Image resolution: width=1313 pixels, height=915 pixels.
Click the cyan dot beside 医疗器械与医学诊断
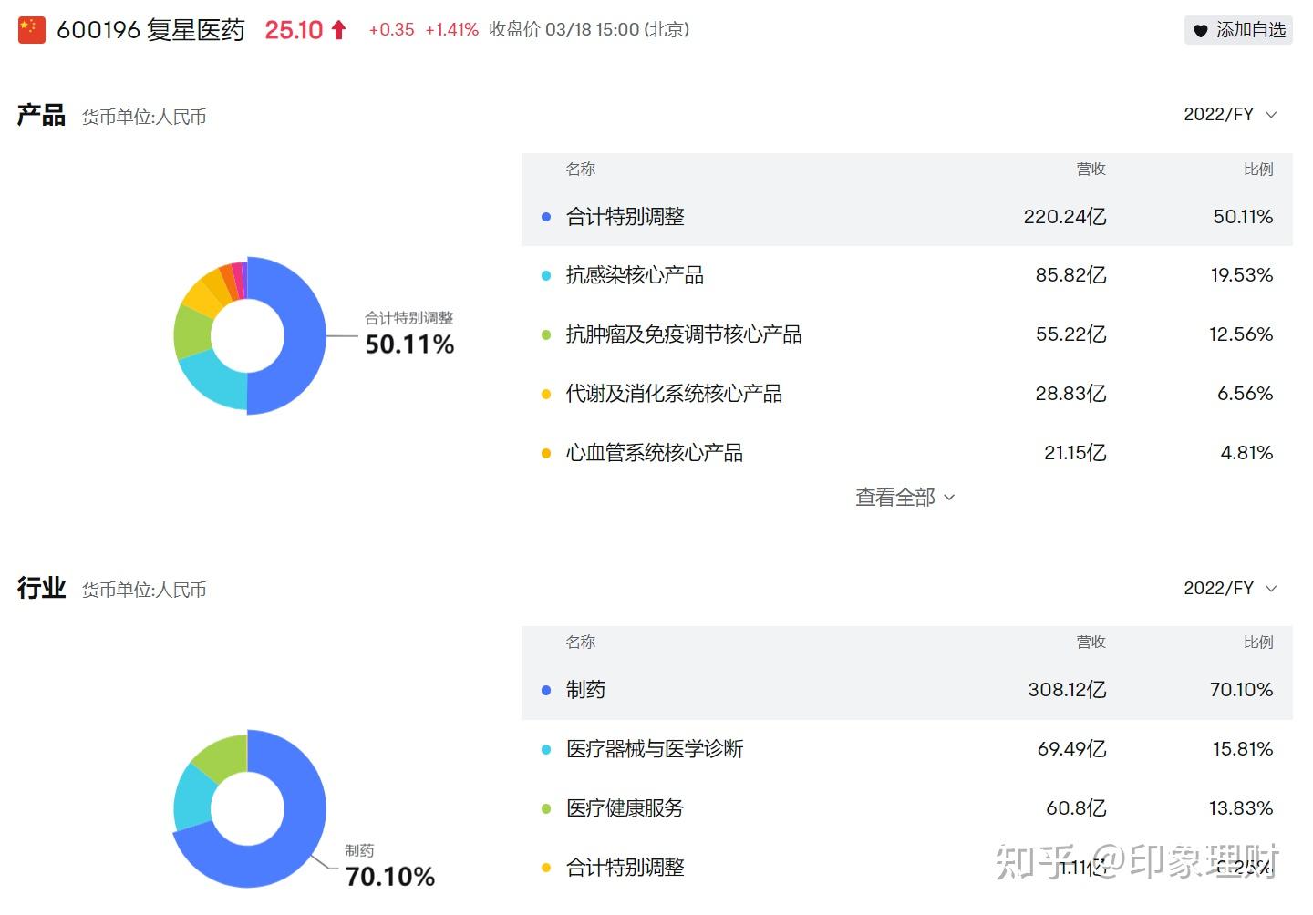point(546,750)
